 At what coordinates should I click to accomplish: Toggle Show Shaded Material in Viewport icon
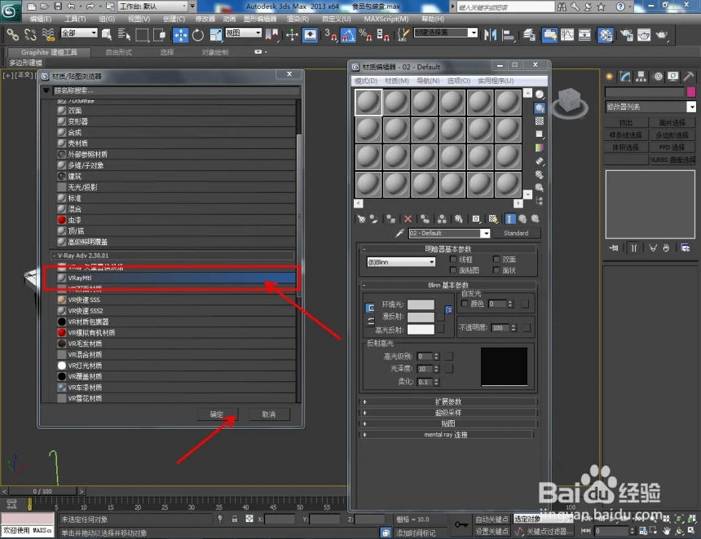[x=492, y=219]
